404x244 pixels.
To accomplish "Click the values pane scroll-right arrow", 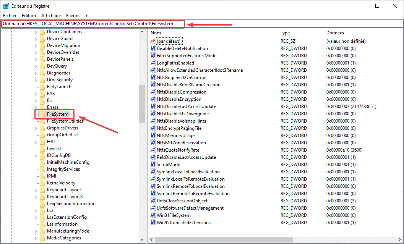I will 400,239.
